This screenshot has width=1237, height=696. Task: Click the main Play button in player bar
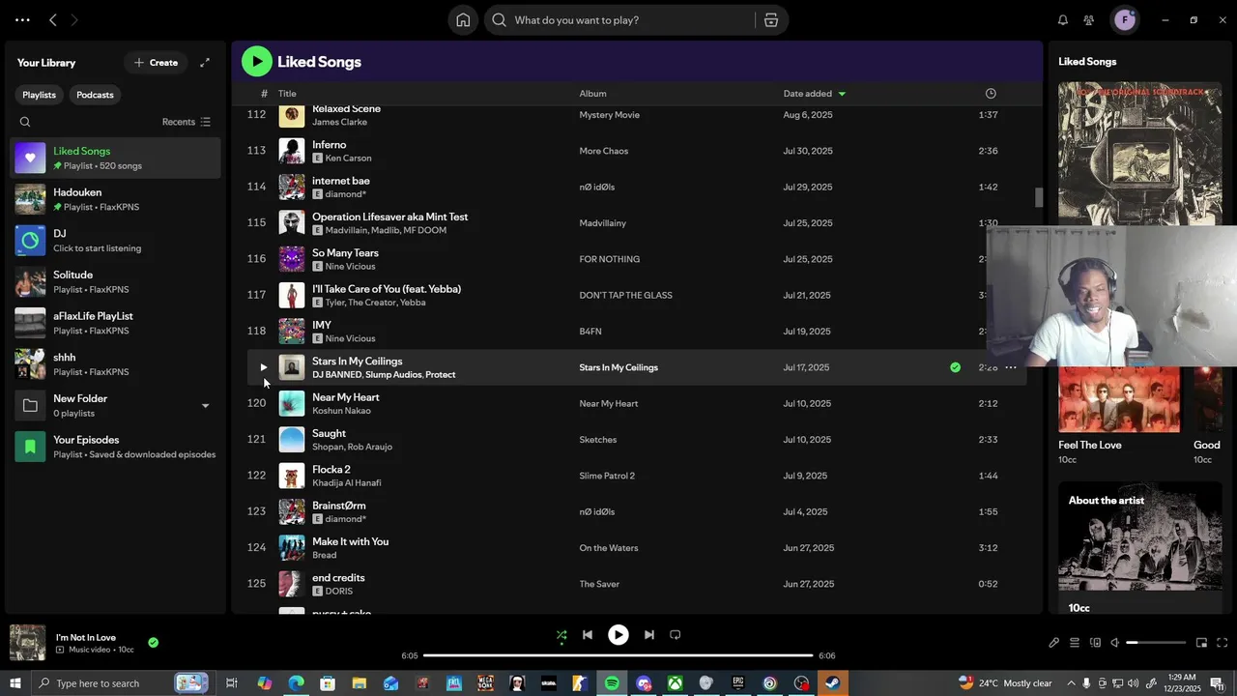click(618, 635)
